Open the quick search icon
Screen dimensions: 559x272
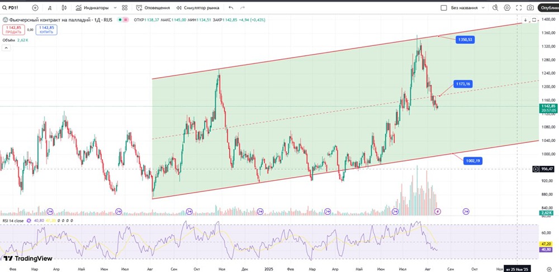tap(495, 7)
